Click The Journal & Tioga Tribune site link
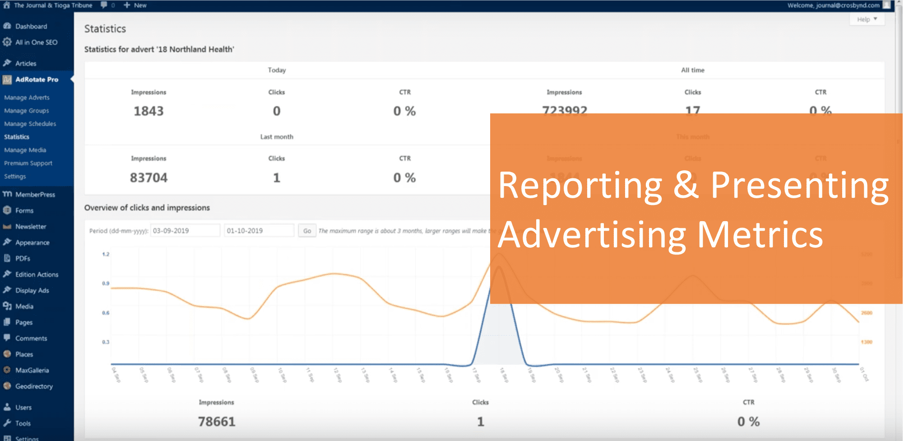 53,5
